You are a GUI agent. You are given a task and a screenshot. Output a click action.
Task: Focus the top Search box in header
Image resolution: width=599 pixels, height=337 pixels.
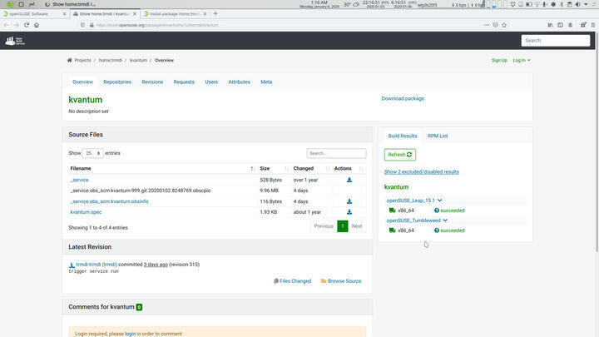coord(556,41)
